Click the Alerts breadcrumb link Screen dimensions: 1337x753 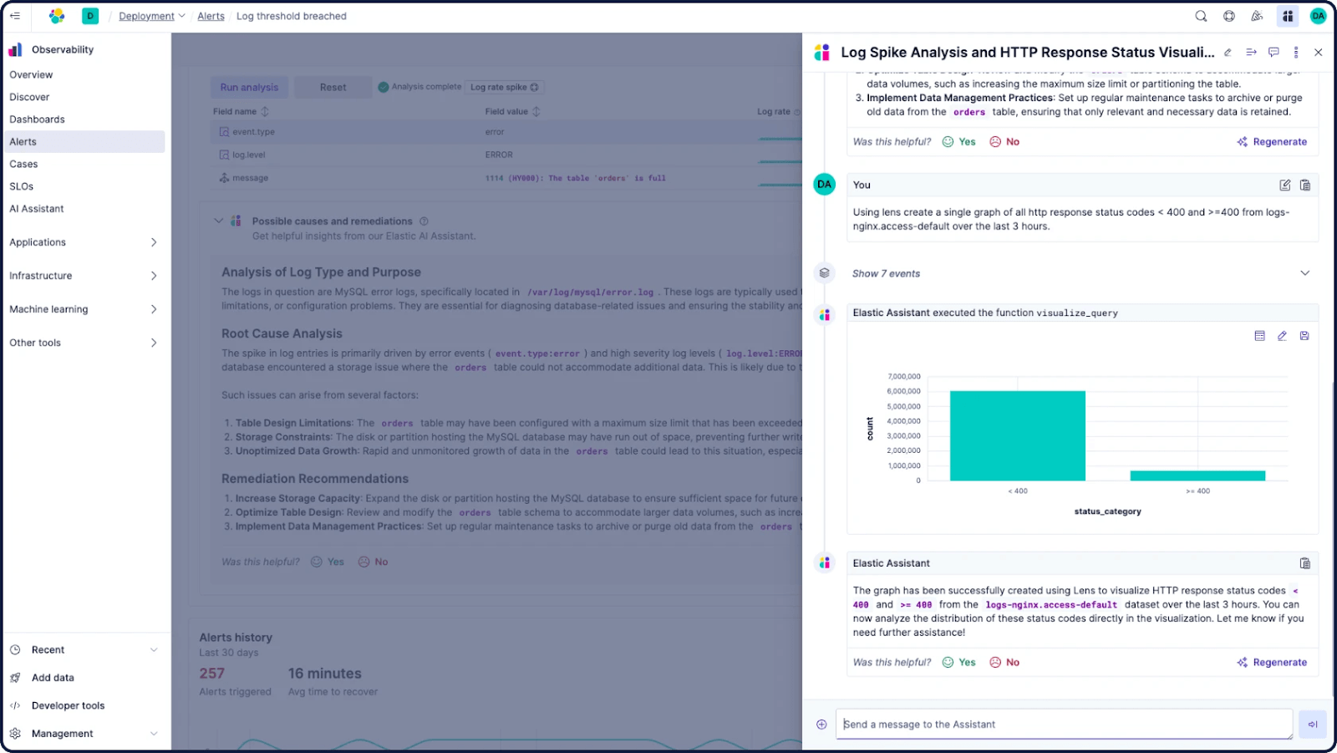click(x=211, y=16)
